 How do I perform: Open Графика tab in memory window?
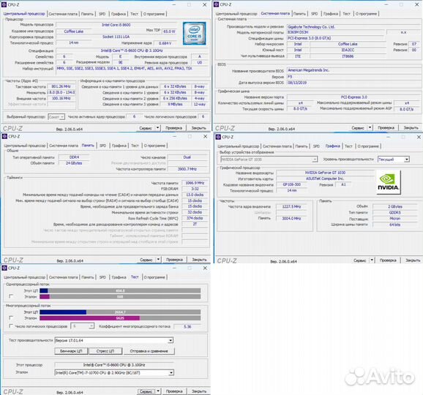tap(119, 146)
